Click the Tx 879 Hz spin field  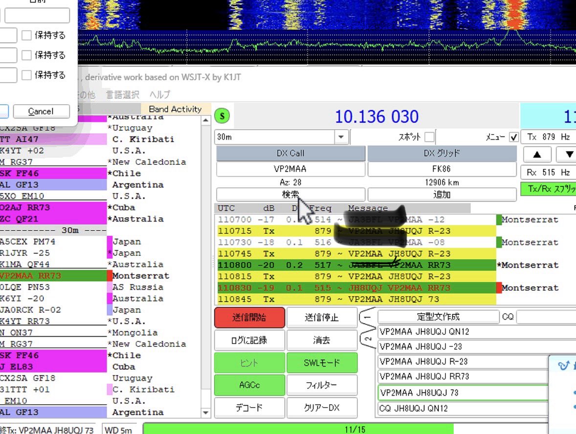549,137
